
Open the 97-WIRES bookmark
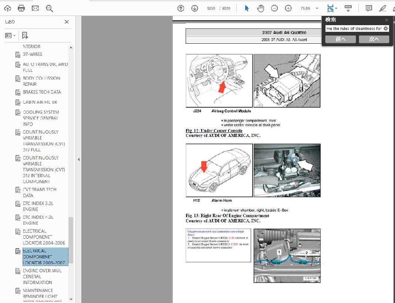point(33,54)
